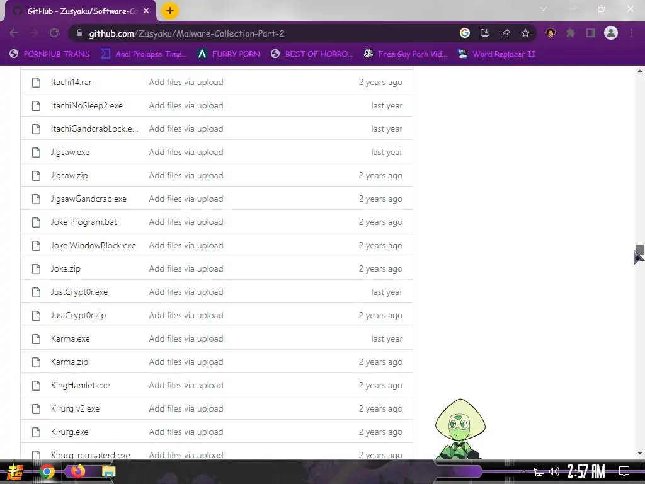Click file icon beside Karma.zip
The width and height of the screenshot is (645, 484).
click(x=36, y=362)
